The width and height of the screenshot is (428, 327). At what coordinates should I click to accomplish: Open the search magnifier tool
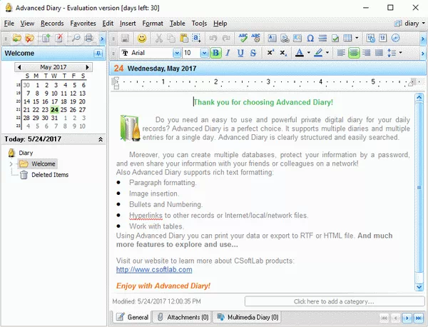(76, 39)
